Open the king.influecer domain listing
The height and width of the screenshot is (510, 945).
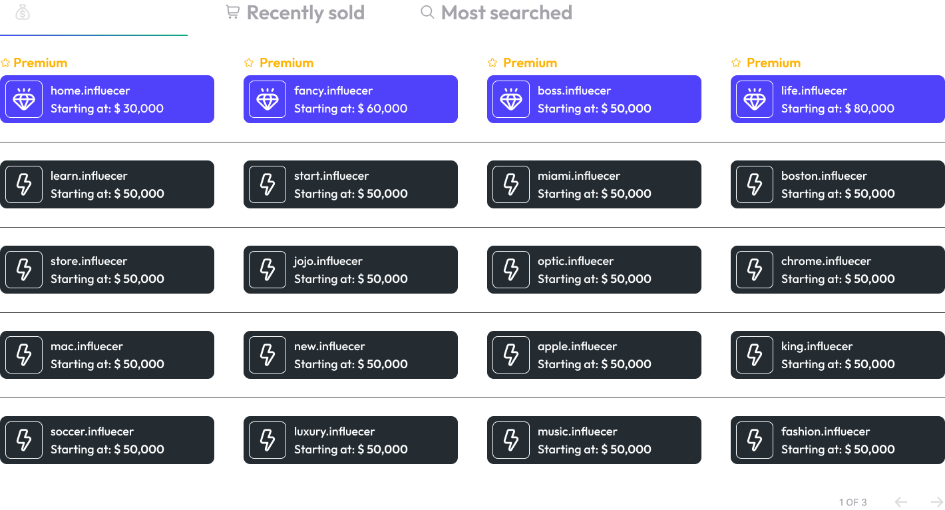pos(837,355)
